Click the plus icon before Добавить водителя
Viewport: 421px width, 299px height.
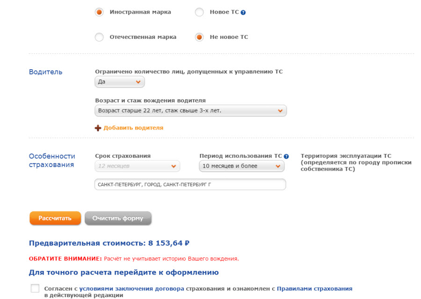pyautogui.click(x=98, y=128)
